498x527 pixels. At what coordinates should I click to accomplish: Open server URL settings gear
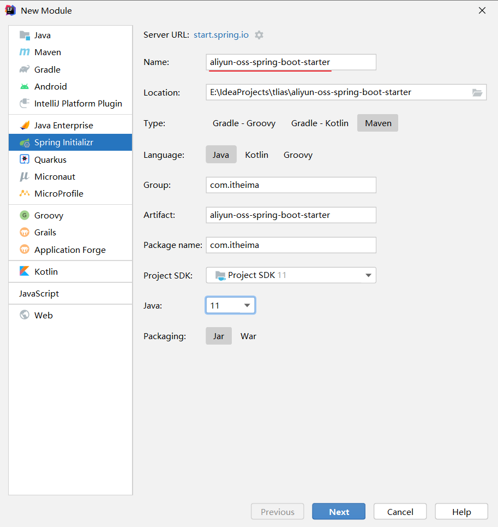[259, 35]
